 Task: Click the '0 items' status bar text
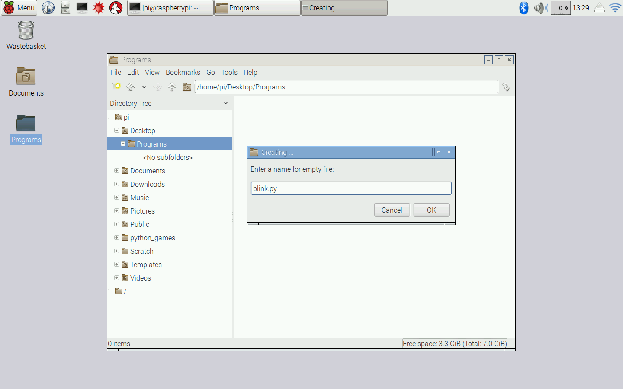pyautogui.click(x=119, y=344)
